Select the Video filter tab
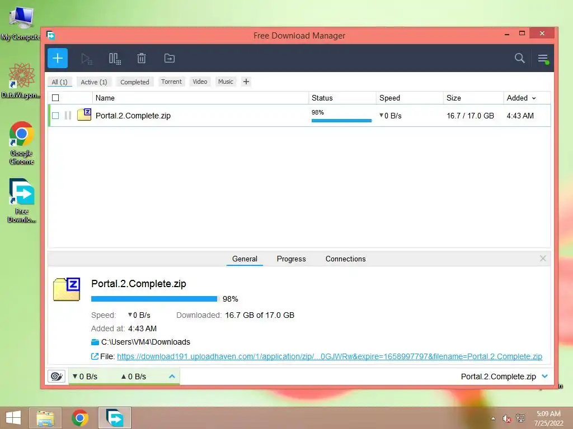The image size is (573, 429). click(200, 82)
